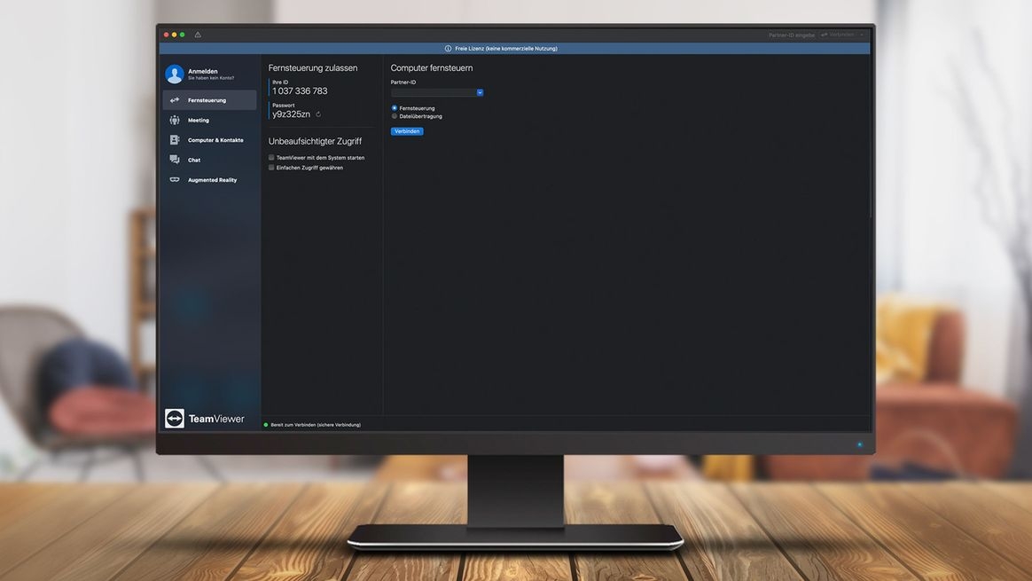The width and height of the screenshot is (1032, 581).
Task: Refresh the password with the reload icon
Action: pos(318,114)
